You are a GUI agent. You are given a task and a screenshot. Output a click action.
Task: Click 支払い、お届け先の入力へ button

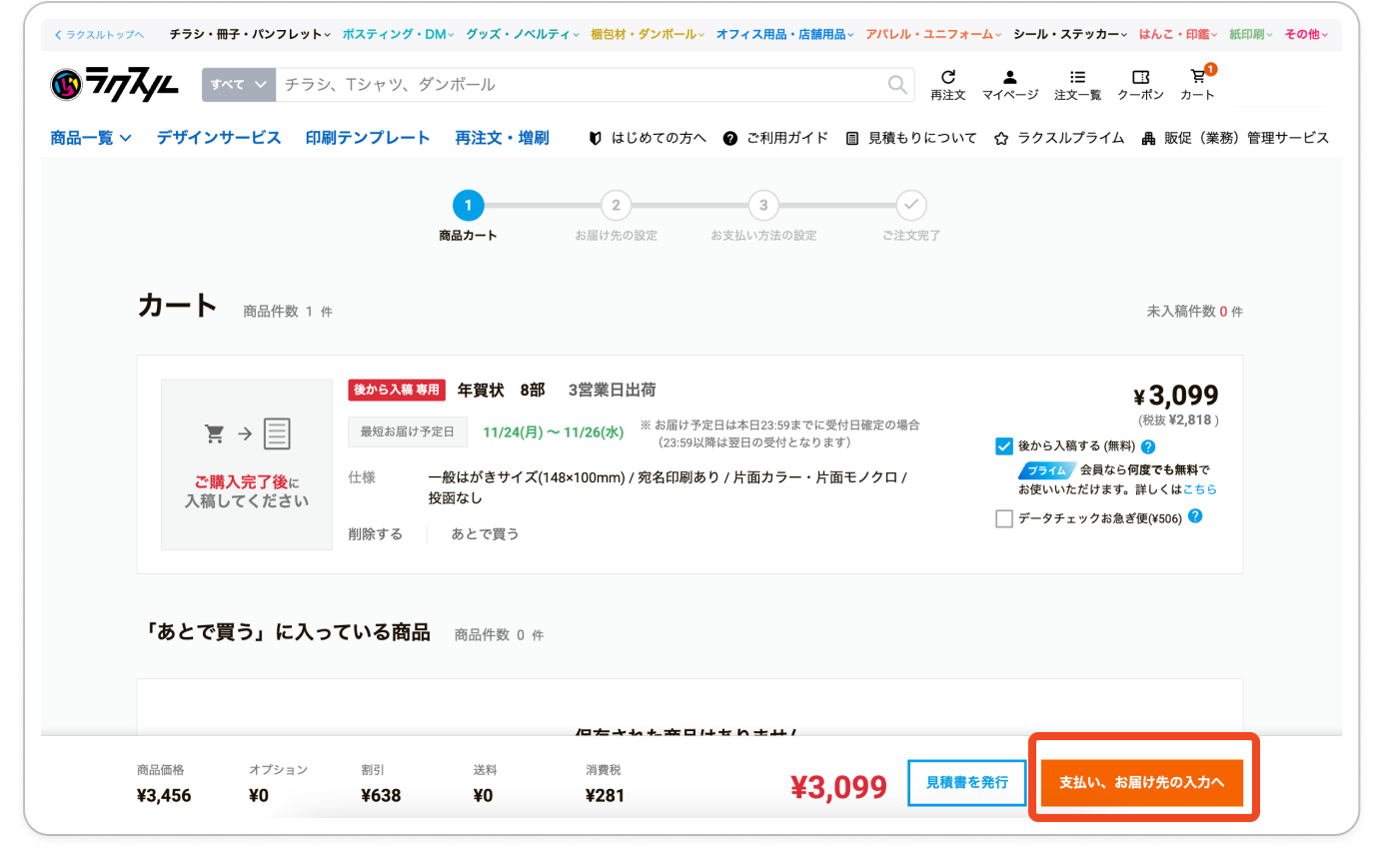pyautogui.click(x=1141, y=782)
